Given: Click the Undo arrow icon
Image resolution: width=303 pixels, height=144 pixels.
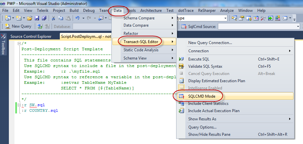Looking at the screenshot, I should [x=77, y=18].
